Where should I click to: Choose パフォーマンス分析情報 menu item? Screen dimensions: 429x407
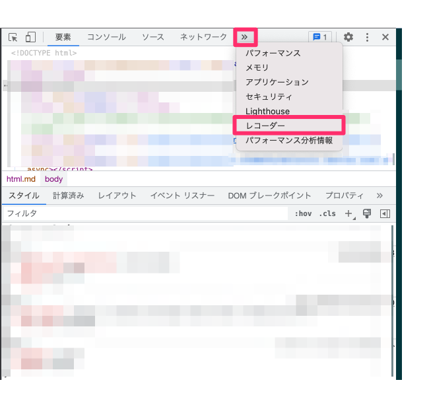click(289, 140)
